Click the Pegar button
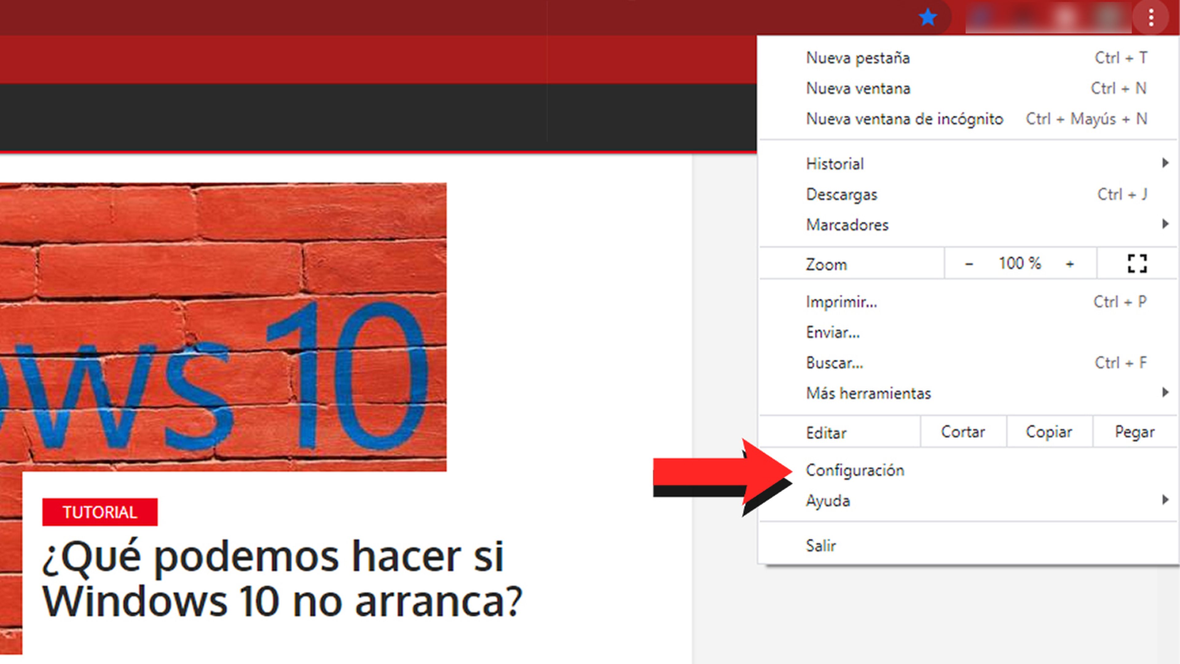The image size is (1180, 664). click(x=1135, y=432)
